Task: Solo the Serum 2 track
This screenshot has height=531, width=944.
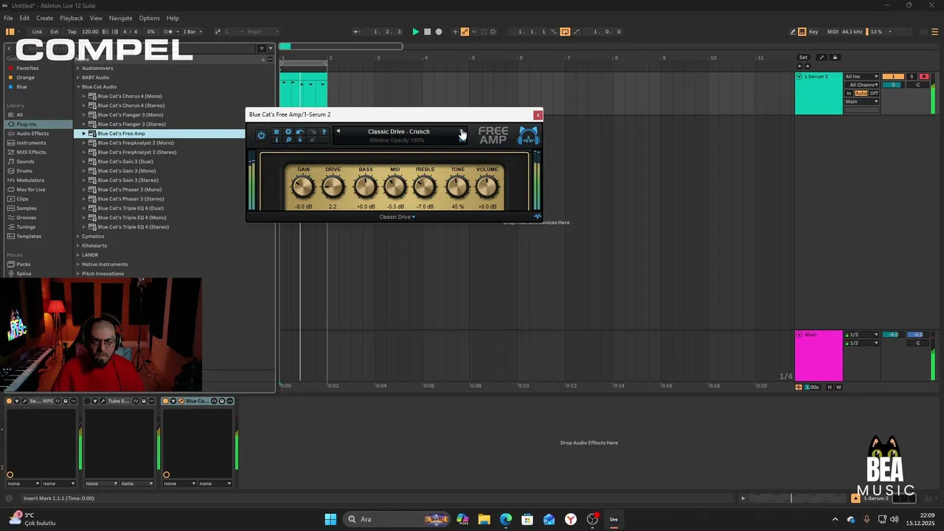Action: pos(912,77)
